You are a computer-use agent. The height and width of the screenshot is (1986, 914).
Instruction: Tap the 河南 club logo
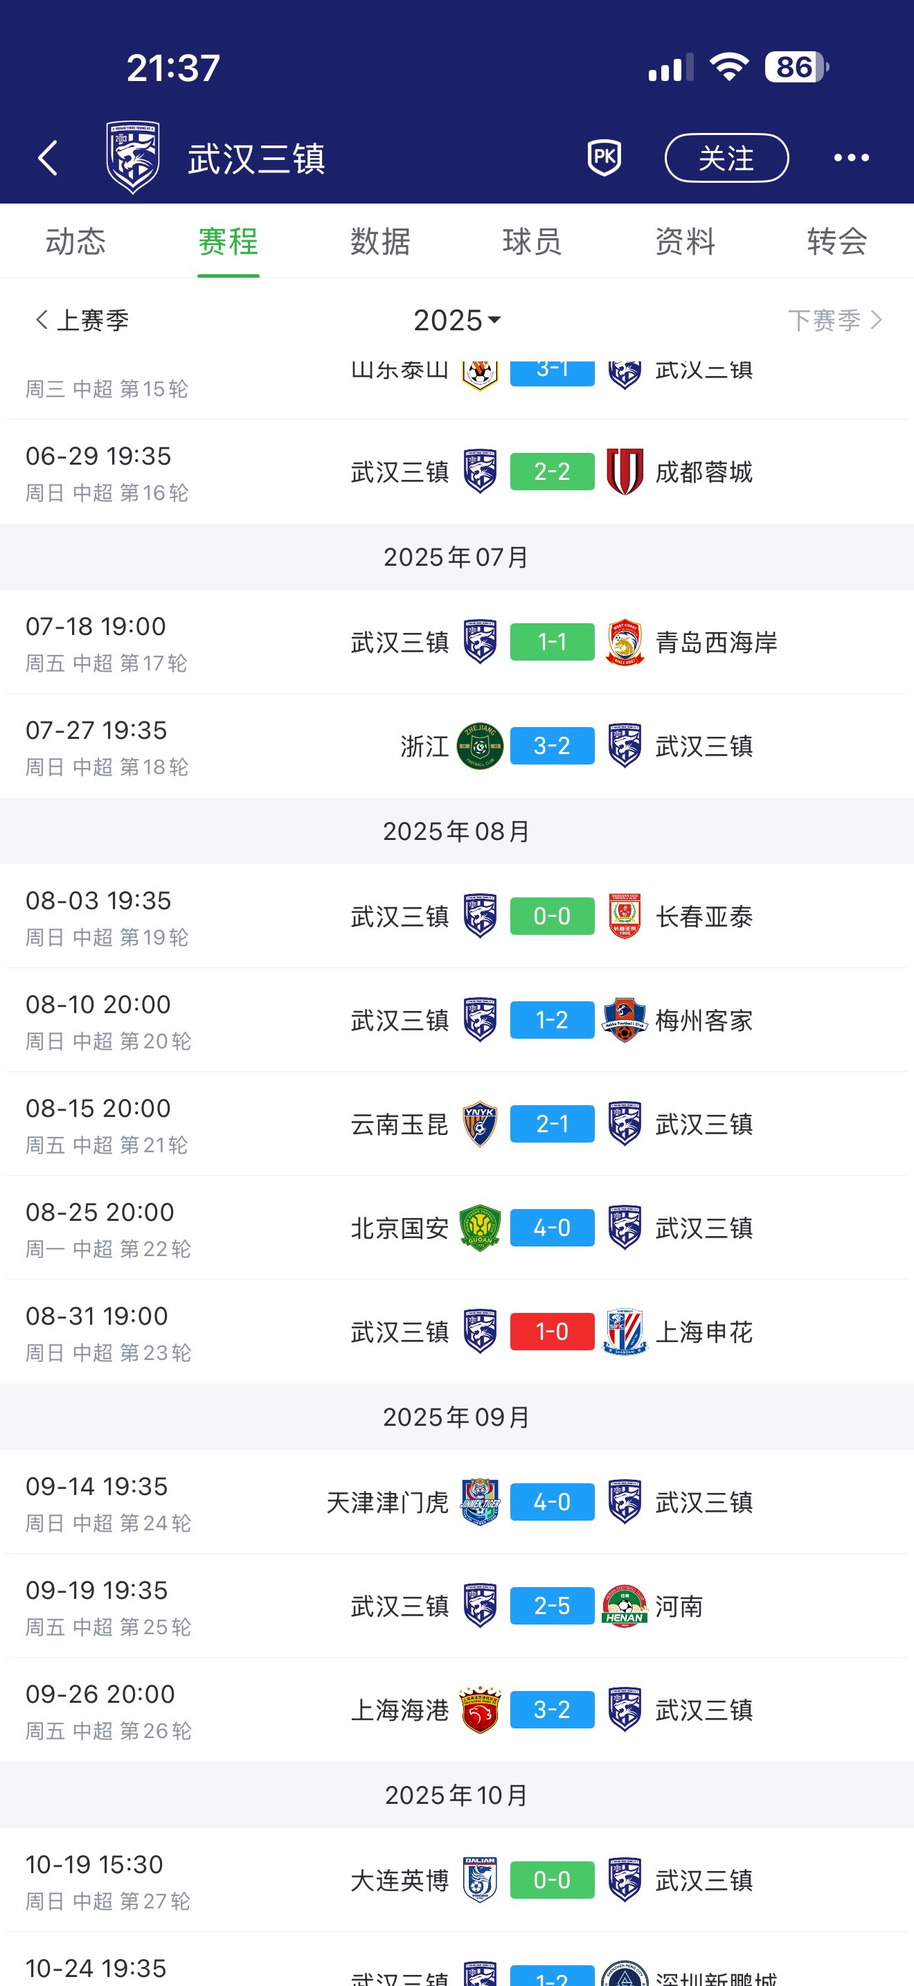point(625,1605)
